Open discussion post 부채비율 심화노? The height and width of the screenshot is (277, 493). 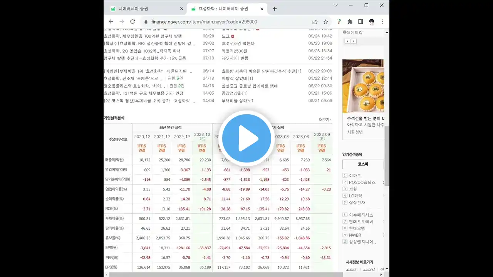(237, 101)
